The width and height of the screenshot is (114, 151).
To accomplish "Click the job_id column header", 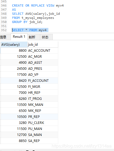I will (43, 45).
